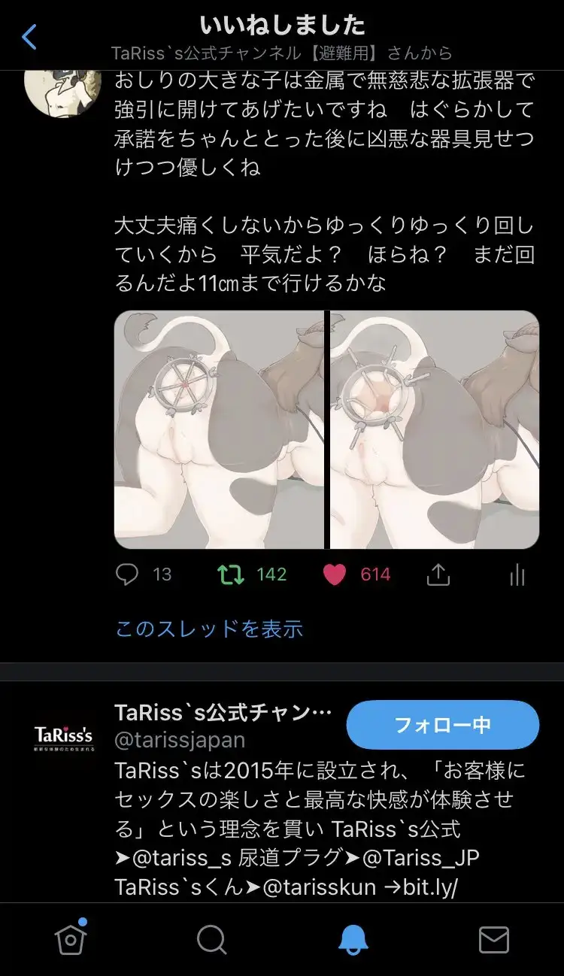Tap the @tarisskun mention link

point(319,887)
